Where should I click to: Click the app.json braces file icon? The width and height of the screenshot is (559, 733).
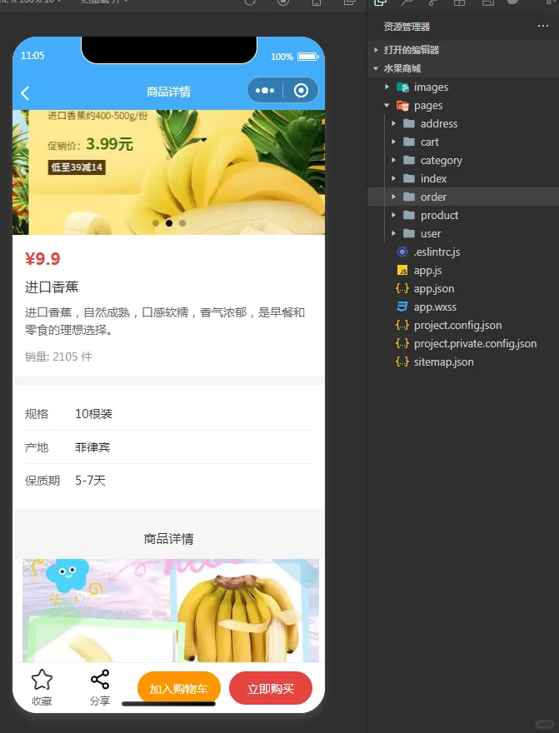[x=402, y=288]
